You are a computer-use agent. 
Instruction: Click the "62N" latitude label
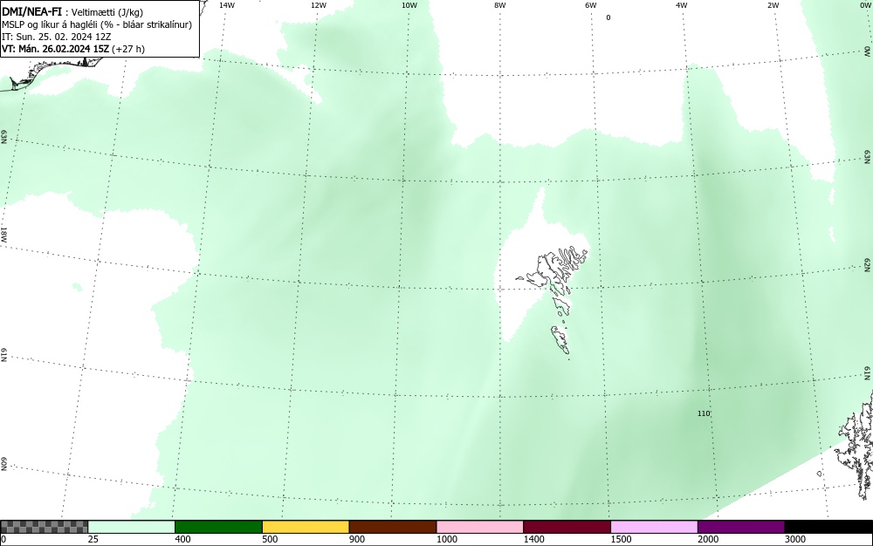click(868, 264)
